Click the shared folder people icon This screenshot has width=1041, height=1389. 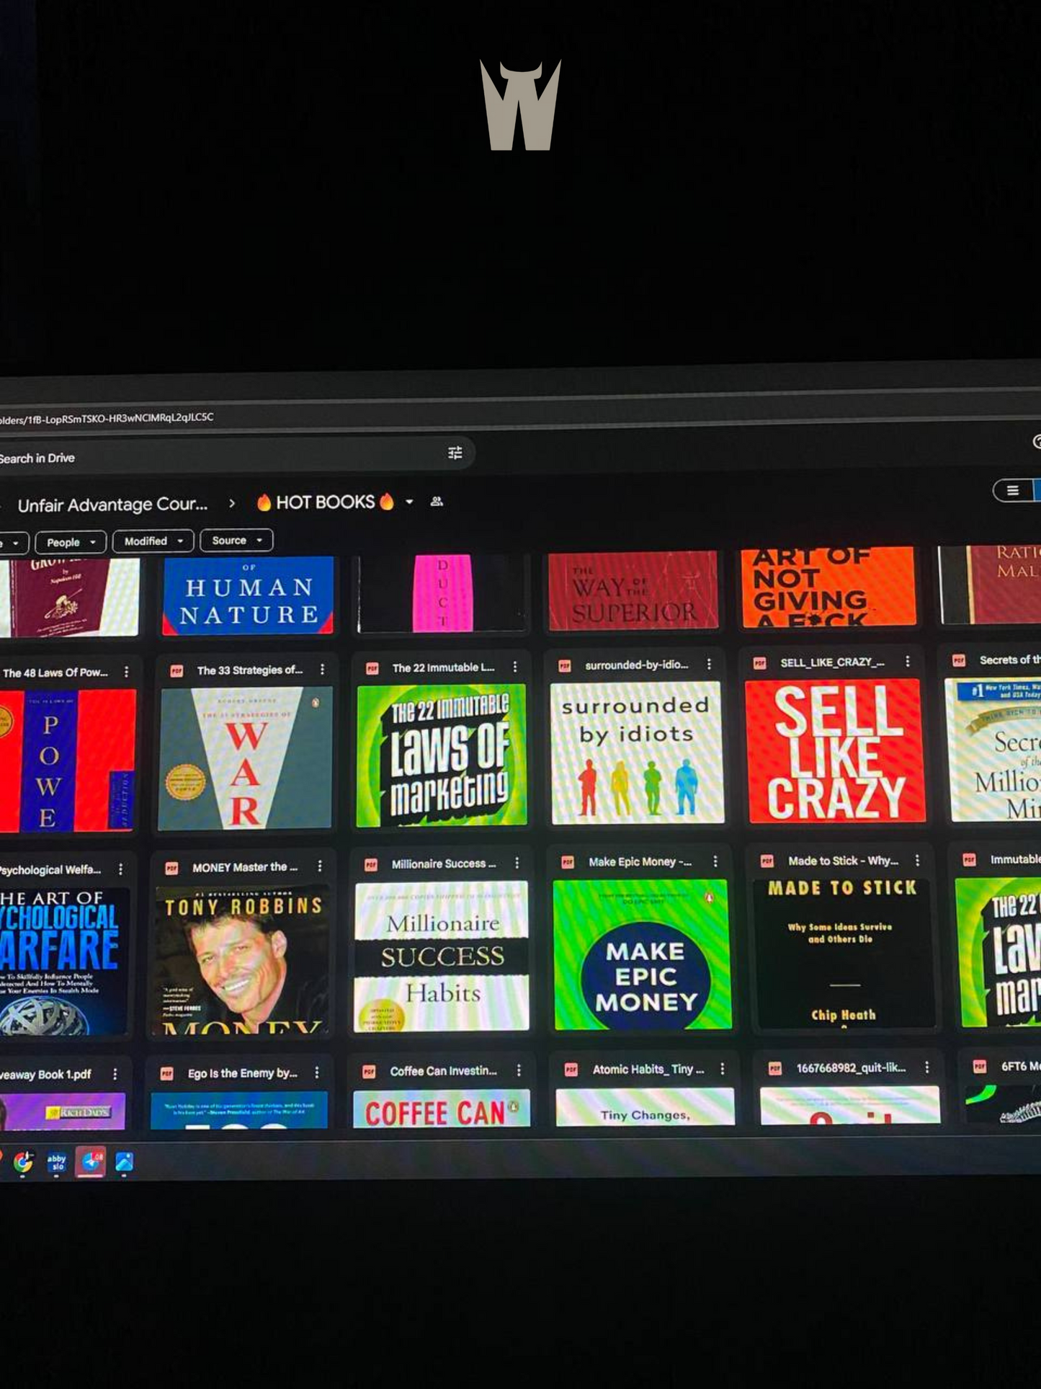[x=437, y=502]
